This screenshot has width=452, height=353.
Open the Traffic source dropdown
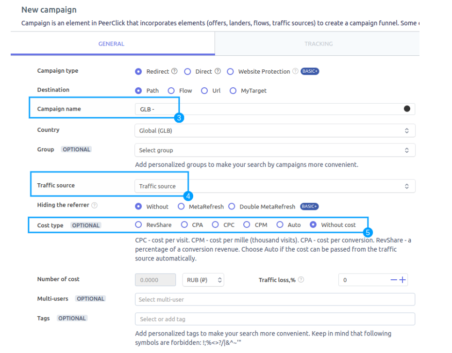click(274, 186)
